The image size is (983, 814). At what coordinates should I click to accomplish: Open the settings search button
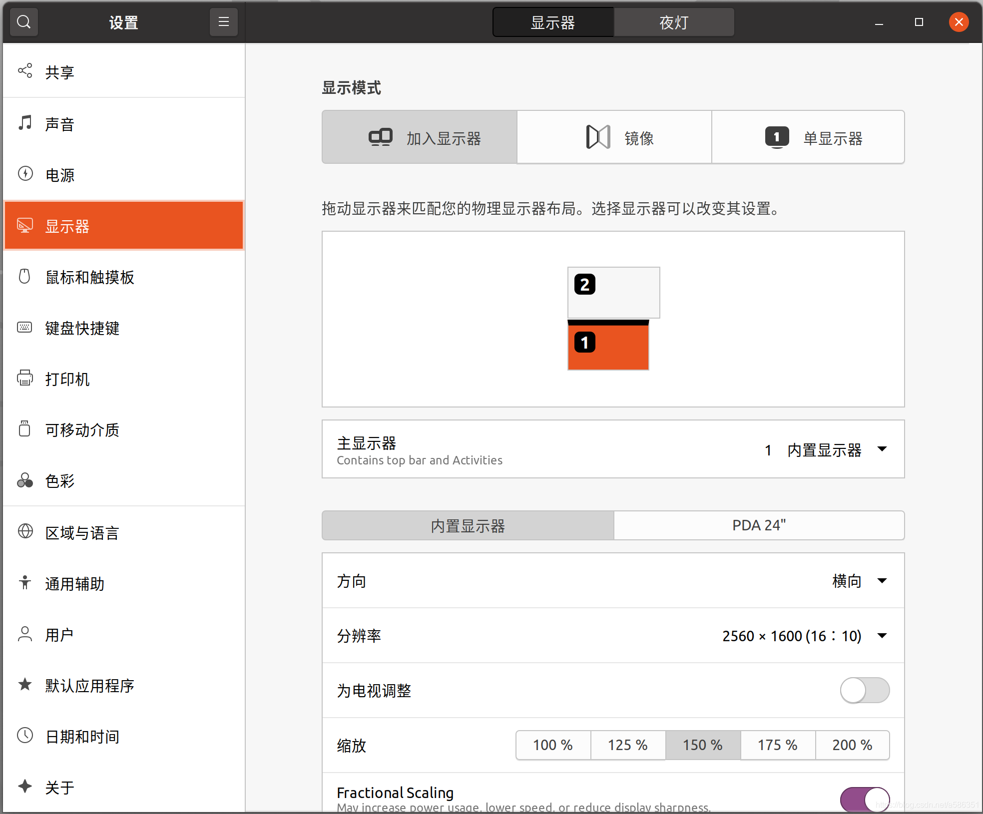click(x=23, y=22)
